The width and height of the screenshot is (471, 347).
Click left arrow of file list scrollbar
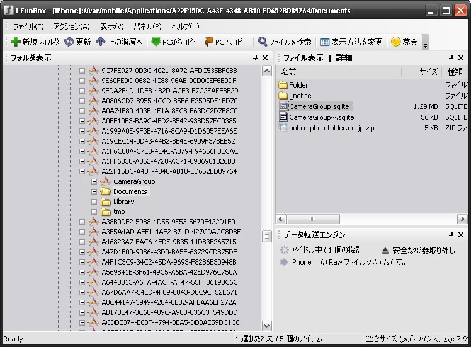[281, 219]
